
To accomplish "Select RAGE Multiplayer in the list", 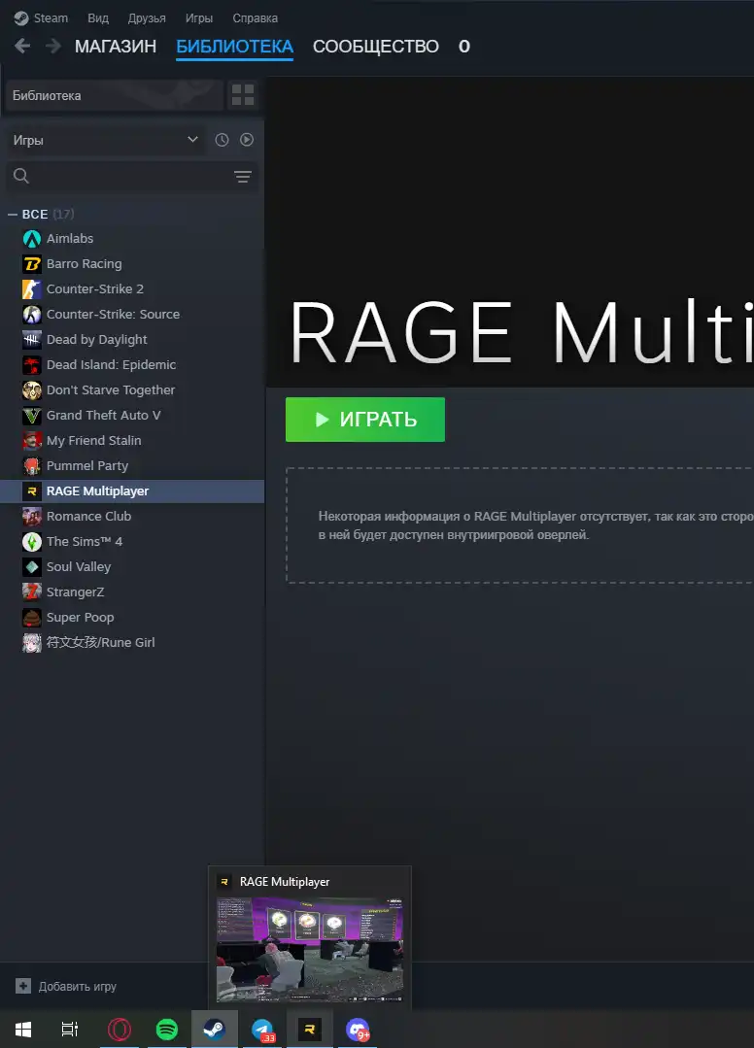I will 132,491.
